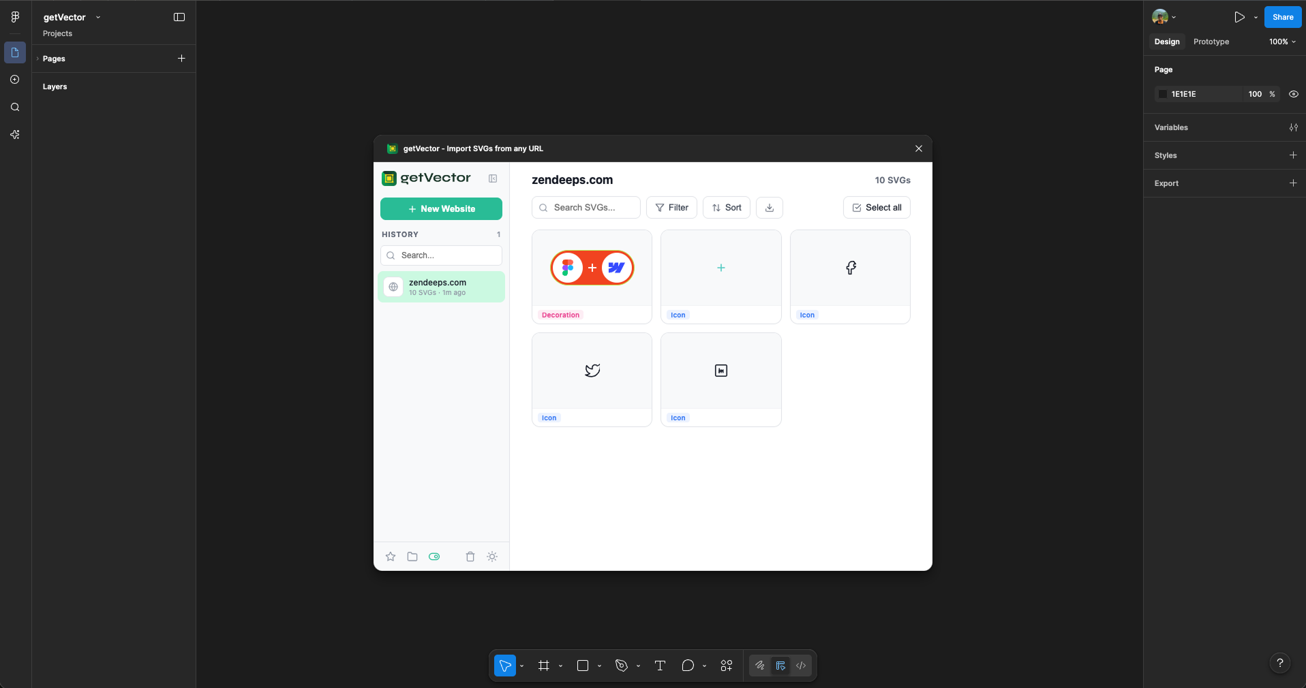Expand the Pages section chevron
Image resolution: width=1306 pixels, height=688 pixels.
point(37,59)
